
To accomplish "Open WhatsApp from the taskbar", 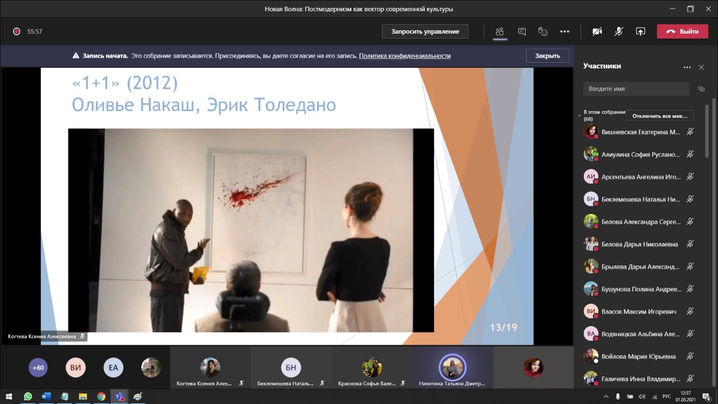I will [x=27, y=397].
